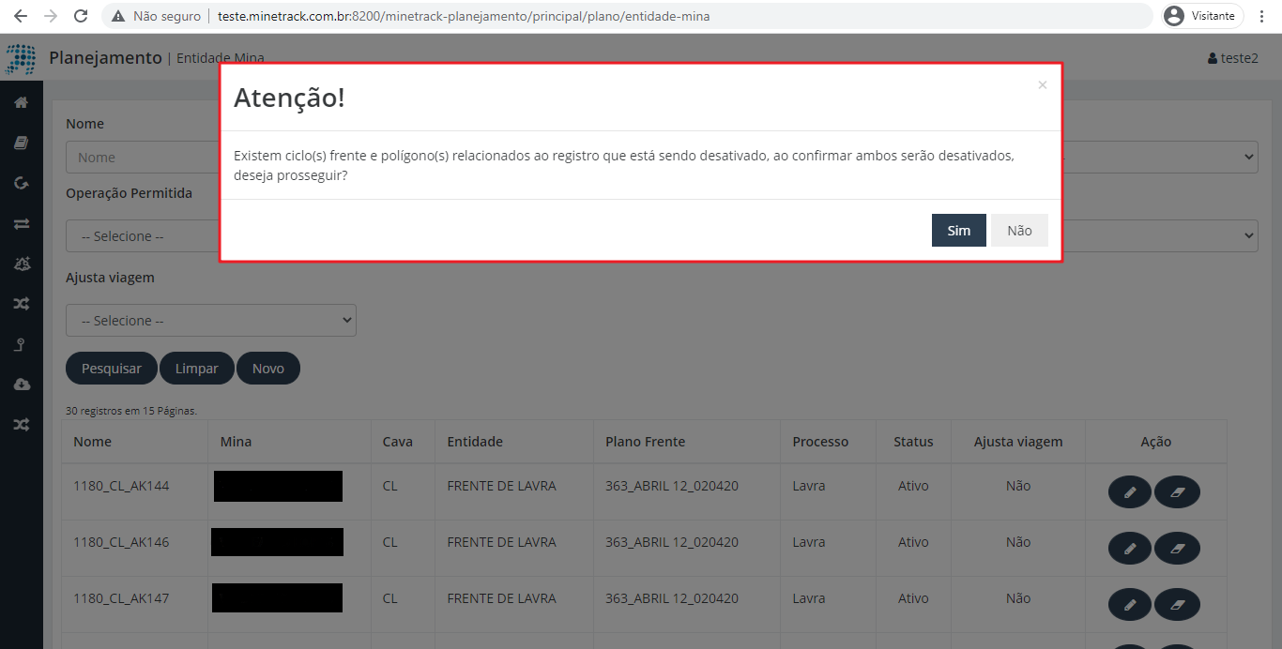1282x649 pixels.
Task: Close the Atenção dialog with the X
Action: coord(1042,85)
